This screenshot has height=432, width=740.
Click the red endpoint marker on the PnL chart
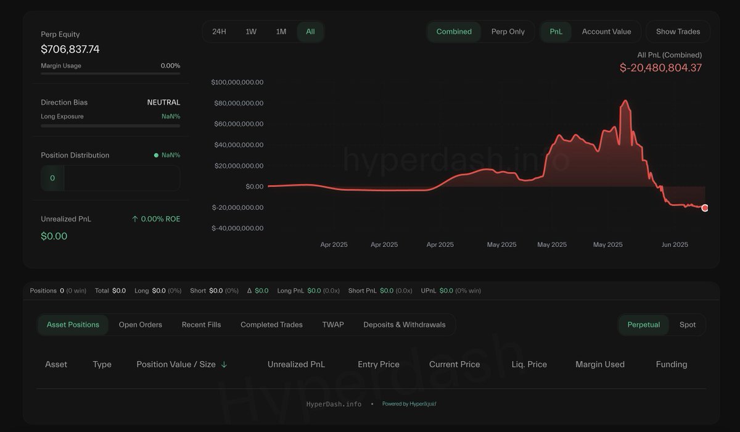coord(705,208)
